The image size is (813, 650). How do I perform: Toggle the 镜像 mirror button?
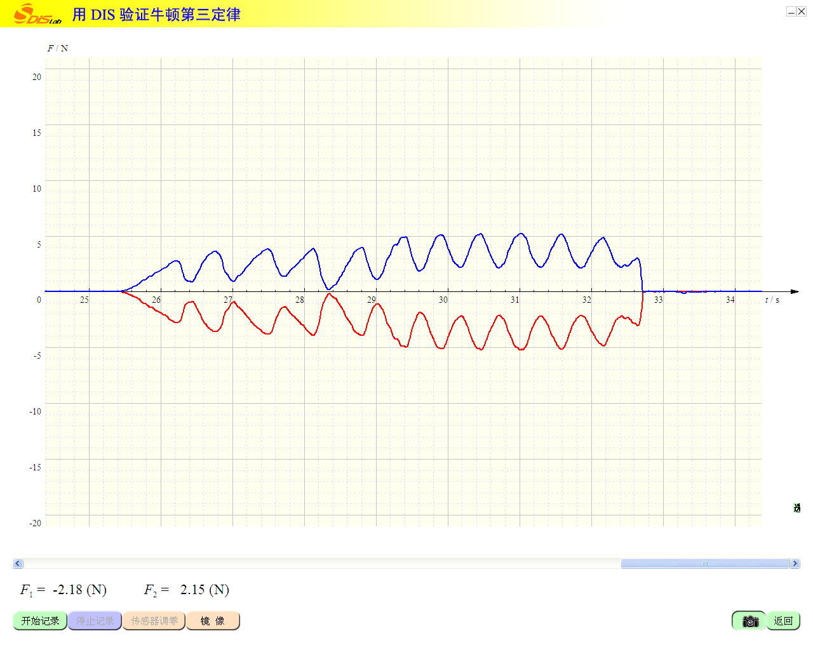point(213,621)
